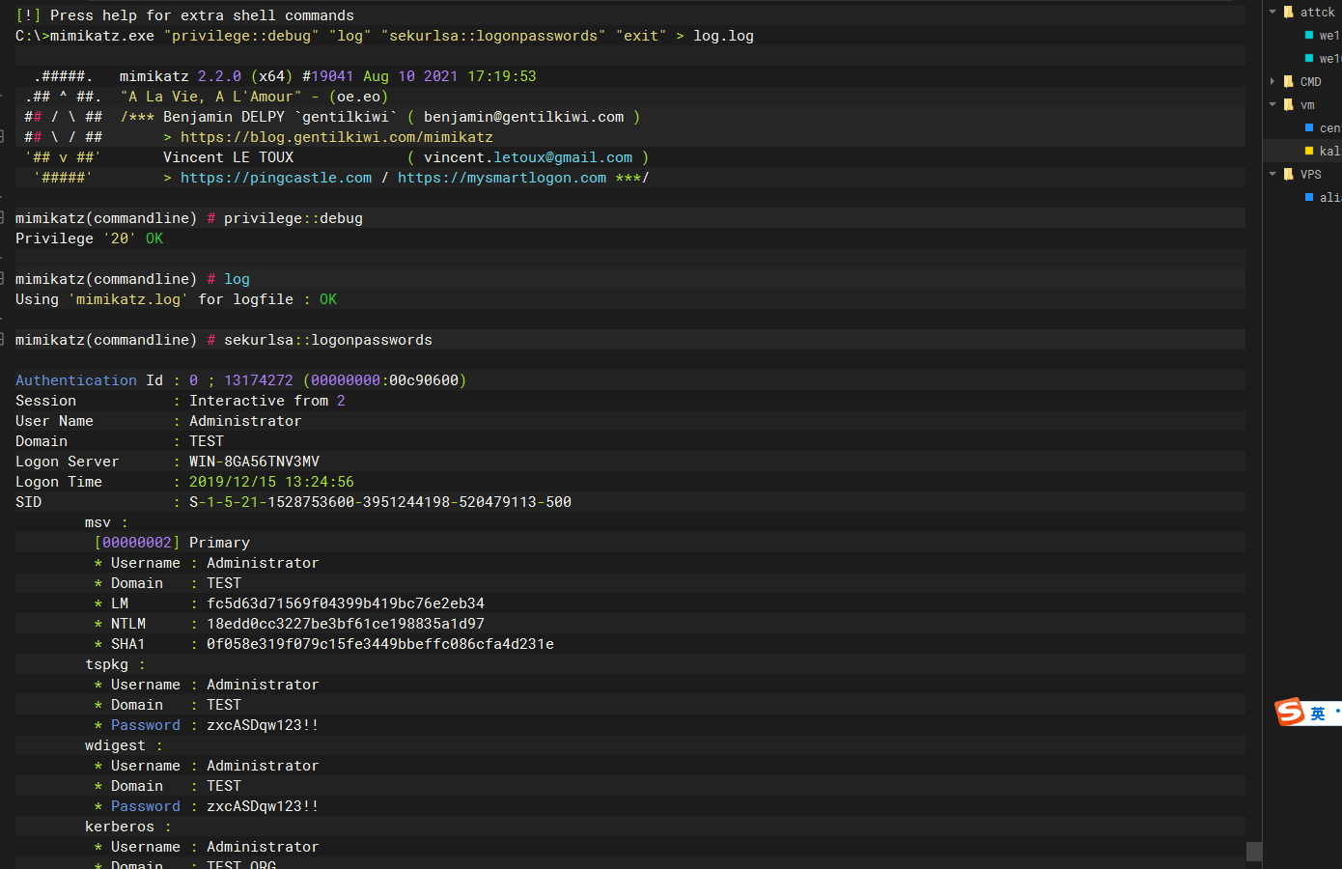The width and height of the screenshot is (1342, 869).
Task: Open the ali session under VPS
Action: (1329, 197)
